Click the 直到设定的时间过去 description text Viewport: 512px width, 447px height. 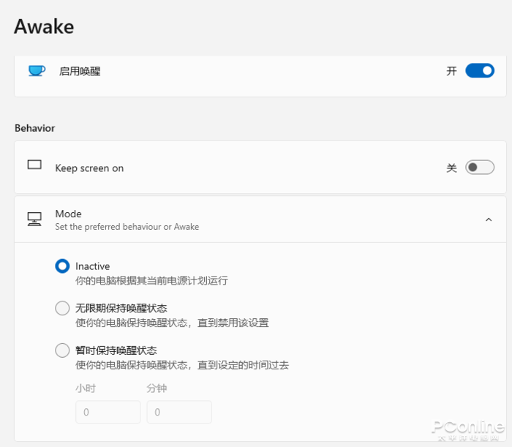182,365
